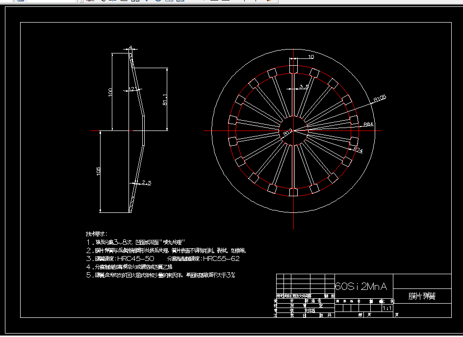The width and height of the screenshot is (463, 337).
Task: Click the R105 radius dimension label
Action: tap(380, 99)
